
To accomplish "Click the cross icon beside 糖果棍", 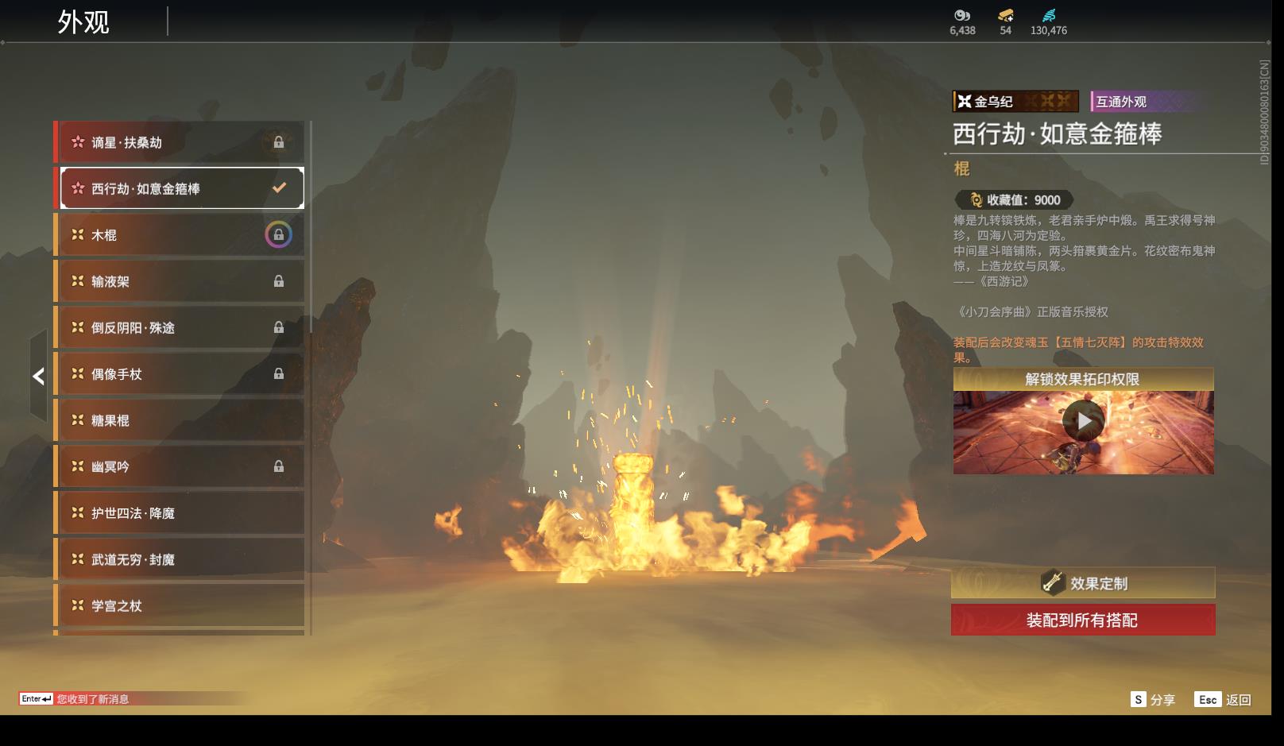I will [x=78, y=420].
